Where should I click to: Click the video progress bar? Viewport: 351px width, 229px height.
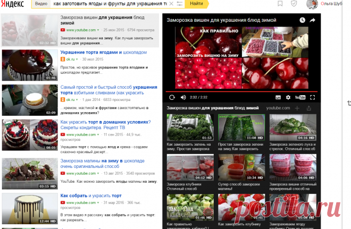pos(242,91)
